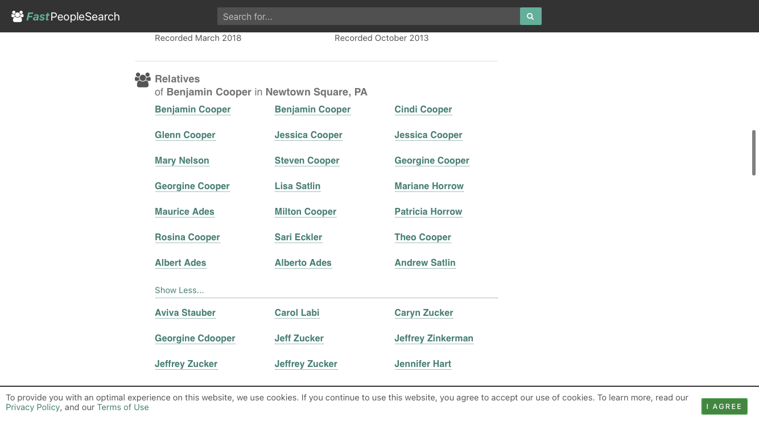The image size is (759, 426).
Task: Open Steven Cooper's record
Action: [307, 161]
